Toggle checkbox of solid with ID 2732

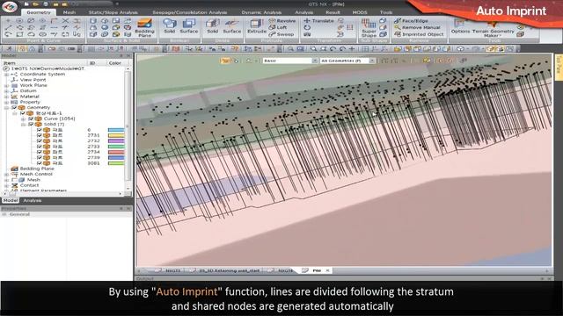coord(39,141)
